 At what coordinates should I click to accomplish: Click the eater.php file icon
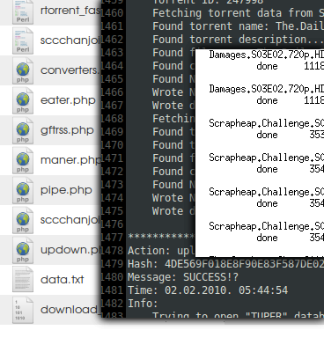click(23, 100)
